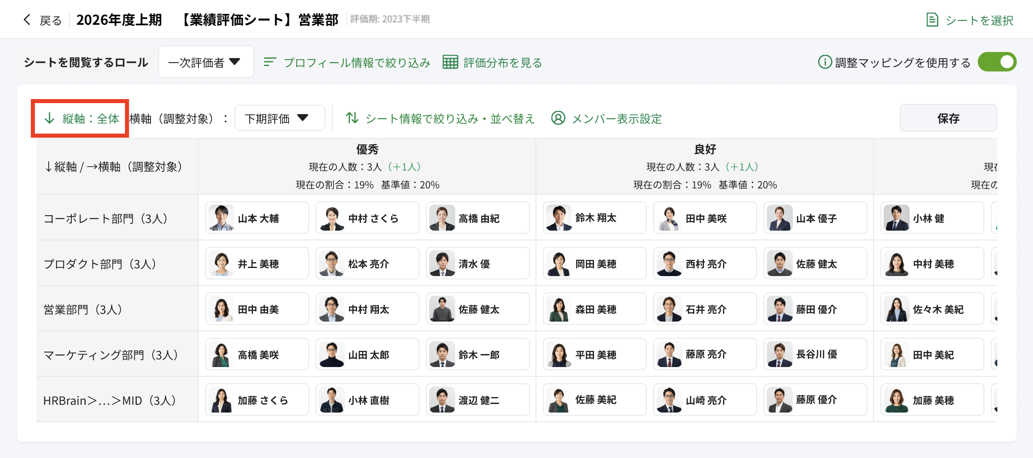Click the sort arrows icon for シート情報で絞り込み・並べ替え
This screenshot has width=1033, height=458.
coord(352,118)
